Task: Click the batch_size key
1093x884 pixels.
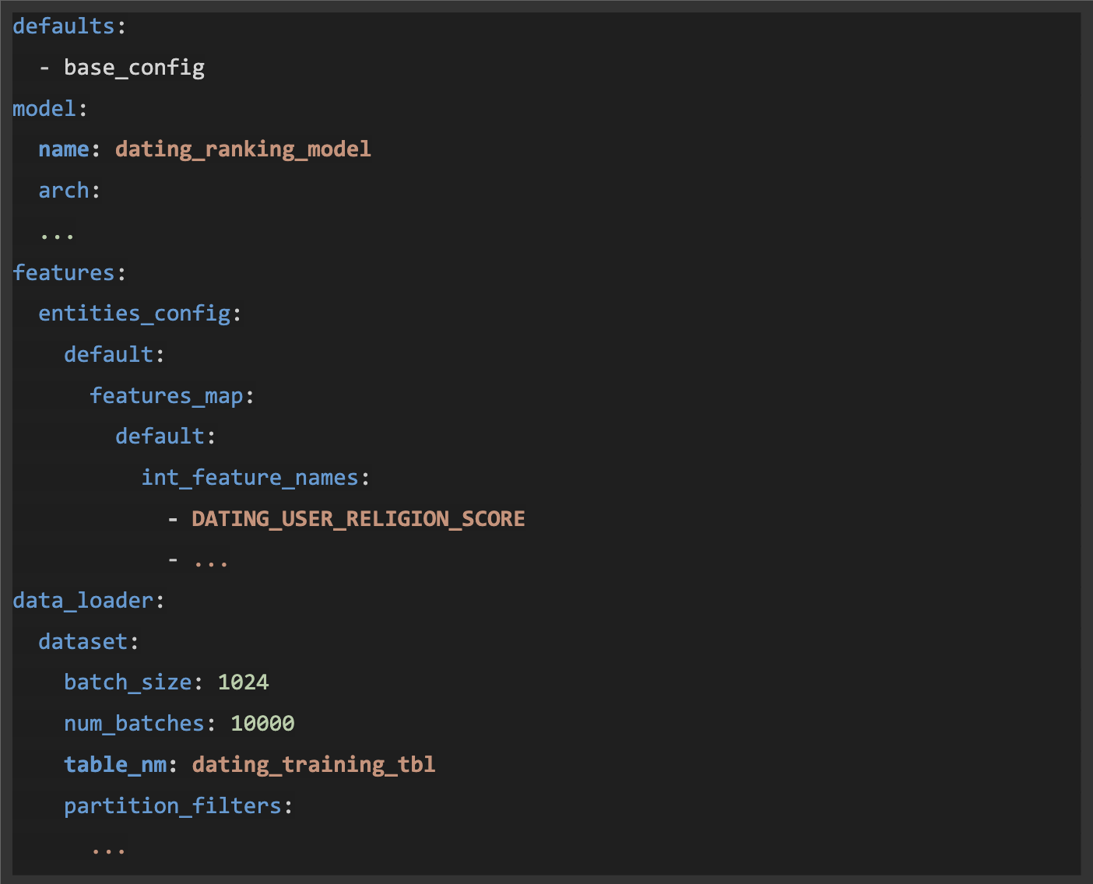Action: [x=128, y=682]
